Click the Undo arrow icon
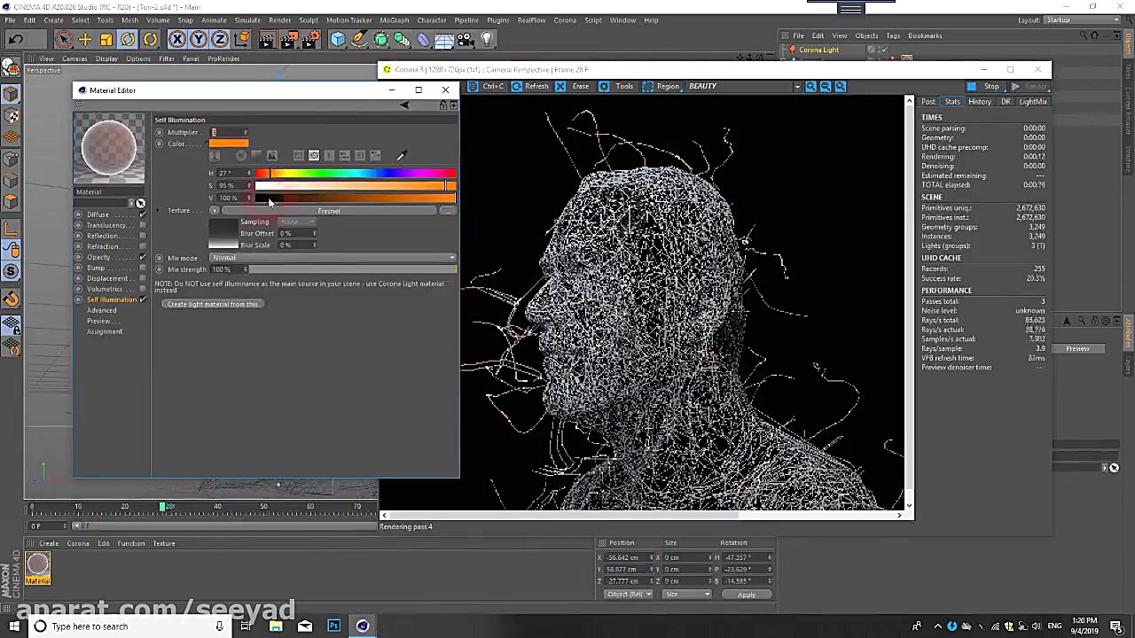 click(15, 39)
